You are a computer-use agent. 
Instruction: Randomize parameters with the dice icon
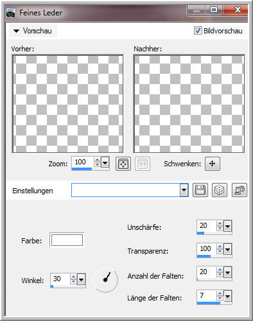[x=220, y=190]
